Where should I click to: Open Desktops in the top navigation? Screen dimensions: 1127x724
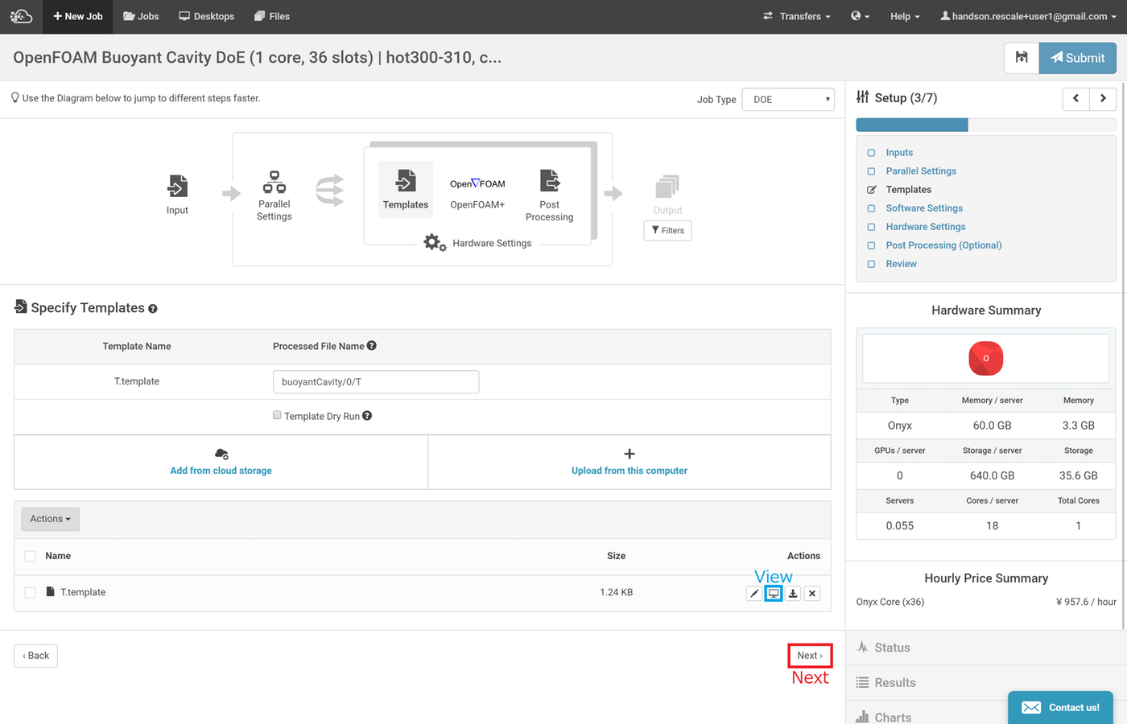[x=207, y=16]
